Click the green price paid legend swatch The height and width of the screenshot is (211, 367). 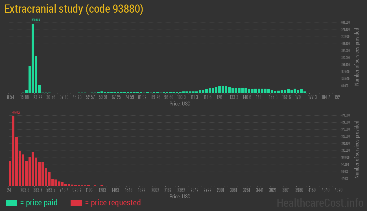click(11, 203)
